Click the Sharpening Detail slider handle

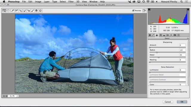[159, 57]
